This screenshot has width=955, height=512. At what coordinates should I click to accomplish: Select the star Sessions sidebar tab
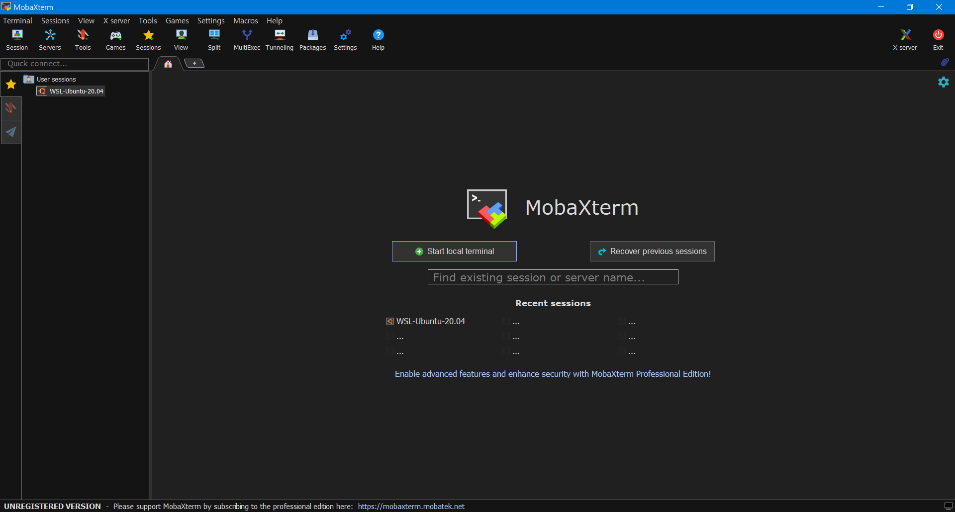(11, 85)
